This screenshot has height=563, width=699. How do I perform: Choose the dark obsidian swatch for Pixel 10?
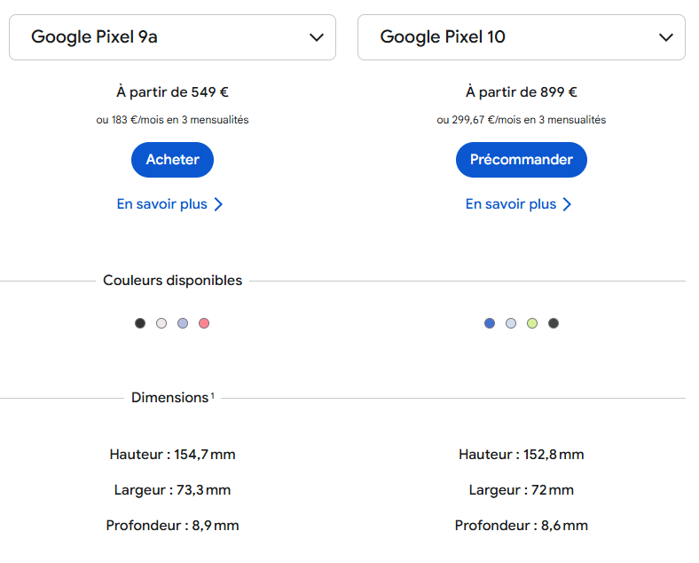(554, 323)
